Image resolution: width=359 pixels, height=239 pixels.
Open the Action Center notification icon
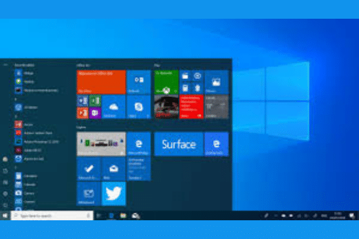352,216
